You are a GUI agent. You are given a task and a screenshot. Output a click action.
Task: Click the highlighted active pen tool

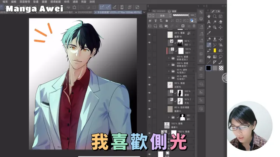click(x=209, y=45)
